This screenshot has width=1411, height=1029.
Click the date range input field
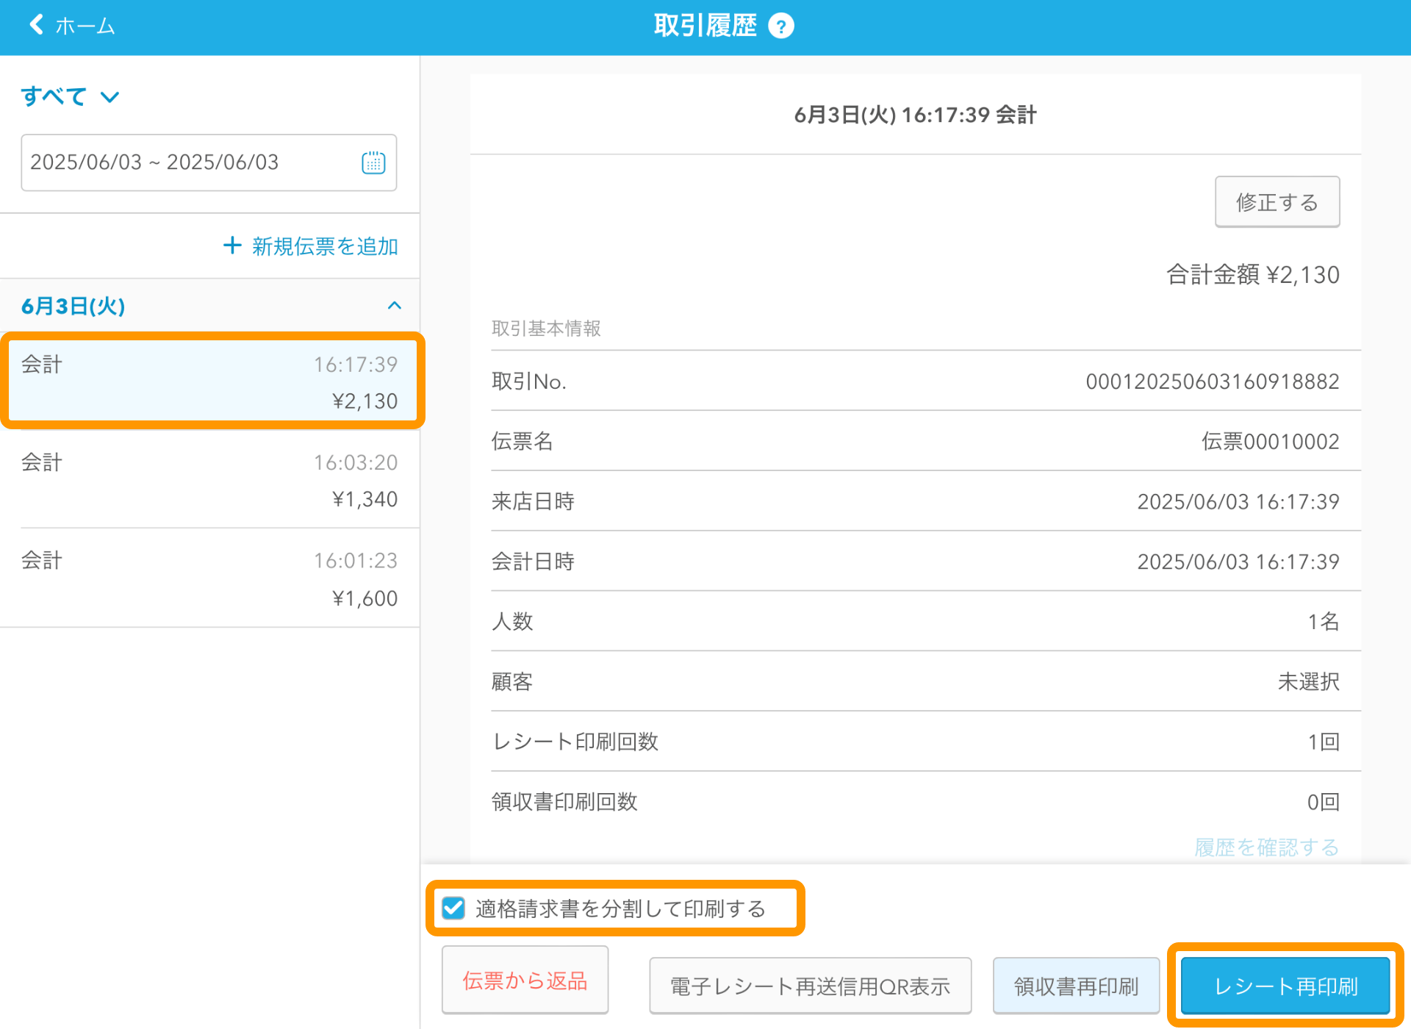tap(209, 162)
